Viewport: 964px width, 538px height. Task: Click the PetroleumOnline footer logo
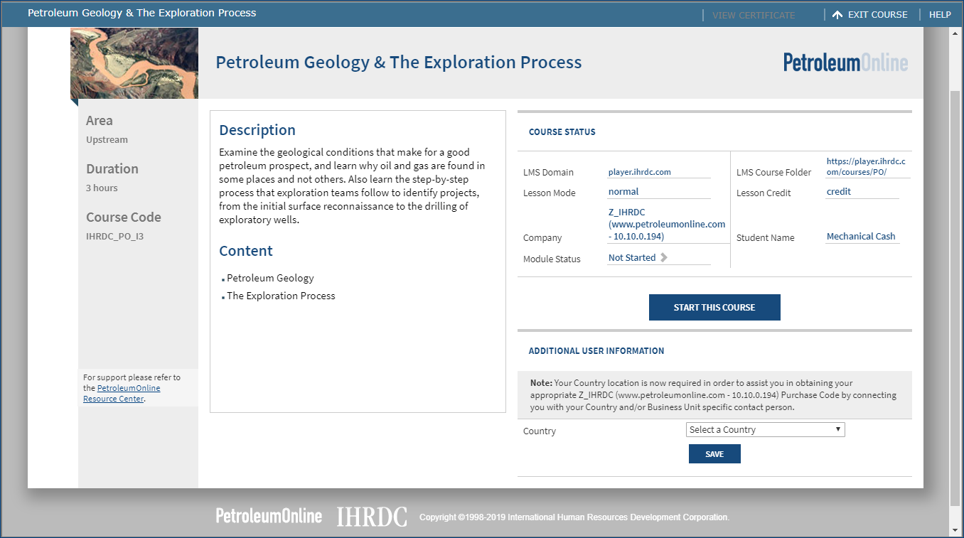(269, 516)
